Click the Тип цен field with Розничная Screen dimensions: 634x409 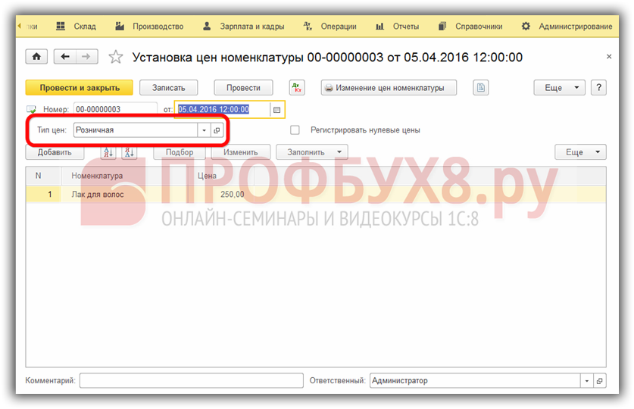(136, 130)
